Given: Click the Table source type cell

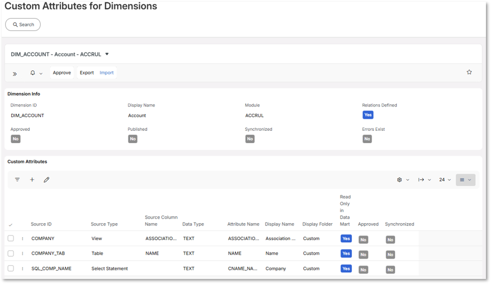Looking at the screenshot, I should tap(97, 254).
